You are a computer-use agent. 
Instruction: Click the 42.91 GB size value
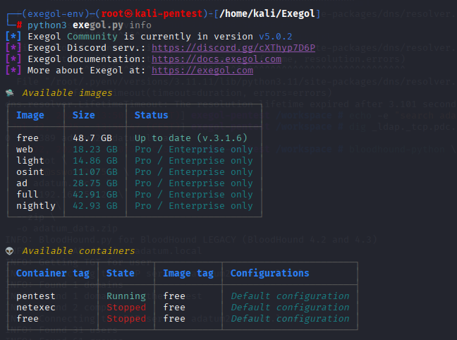[x=95, y=195]
